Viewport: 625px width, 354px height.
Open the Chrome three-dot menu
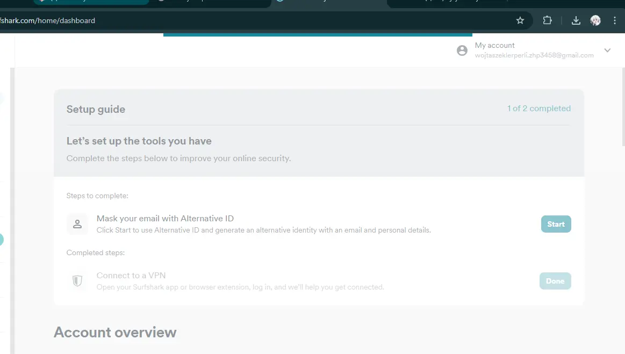click(615, 20)
